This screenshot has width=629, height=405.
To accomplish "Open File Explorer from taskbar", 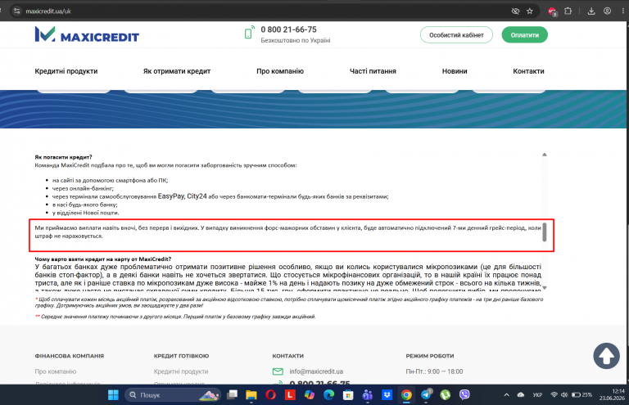I will [251, 395].
